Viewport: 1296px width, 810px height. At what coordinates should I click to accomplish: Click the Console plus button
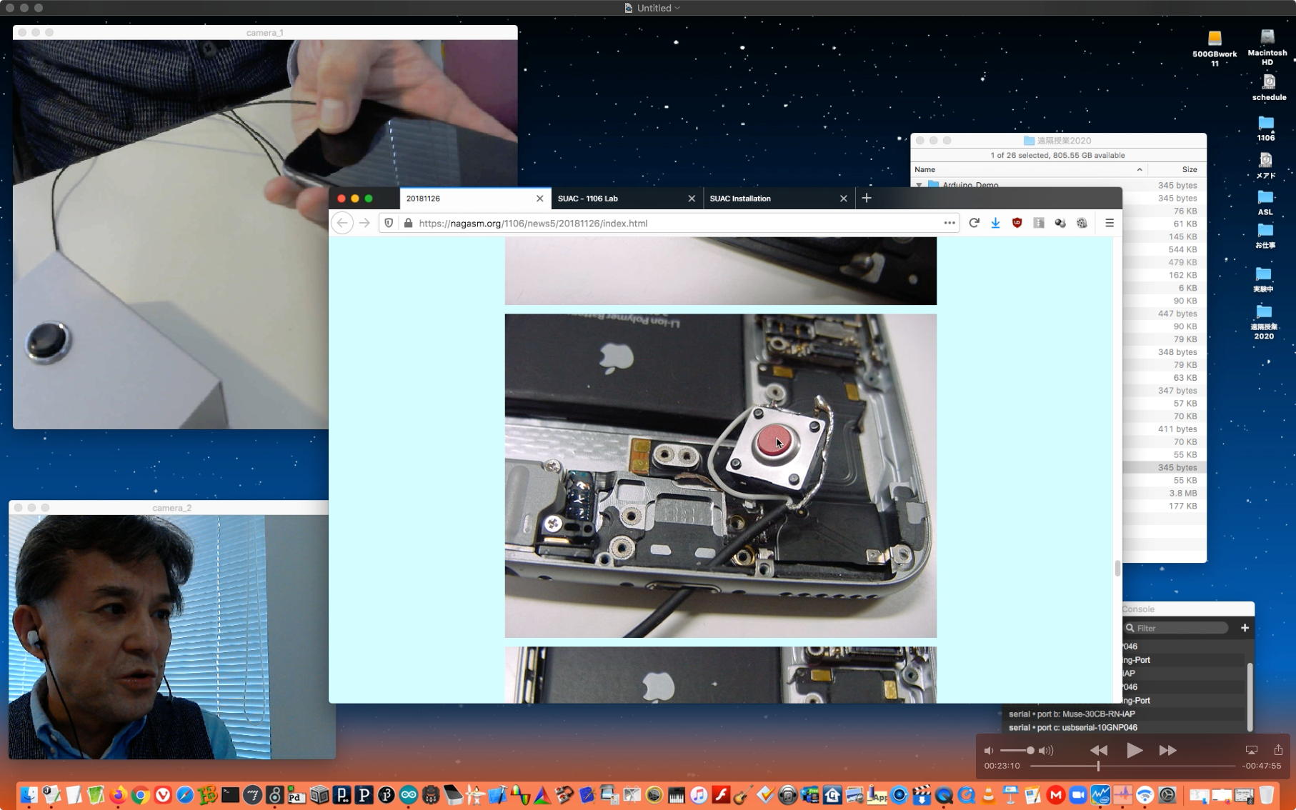click(x=1245, y=628)
